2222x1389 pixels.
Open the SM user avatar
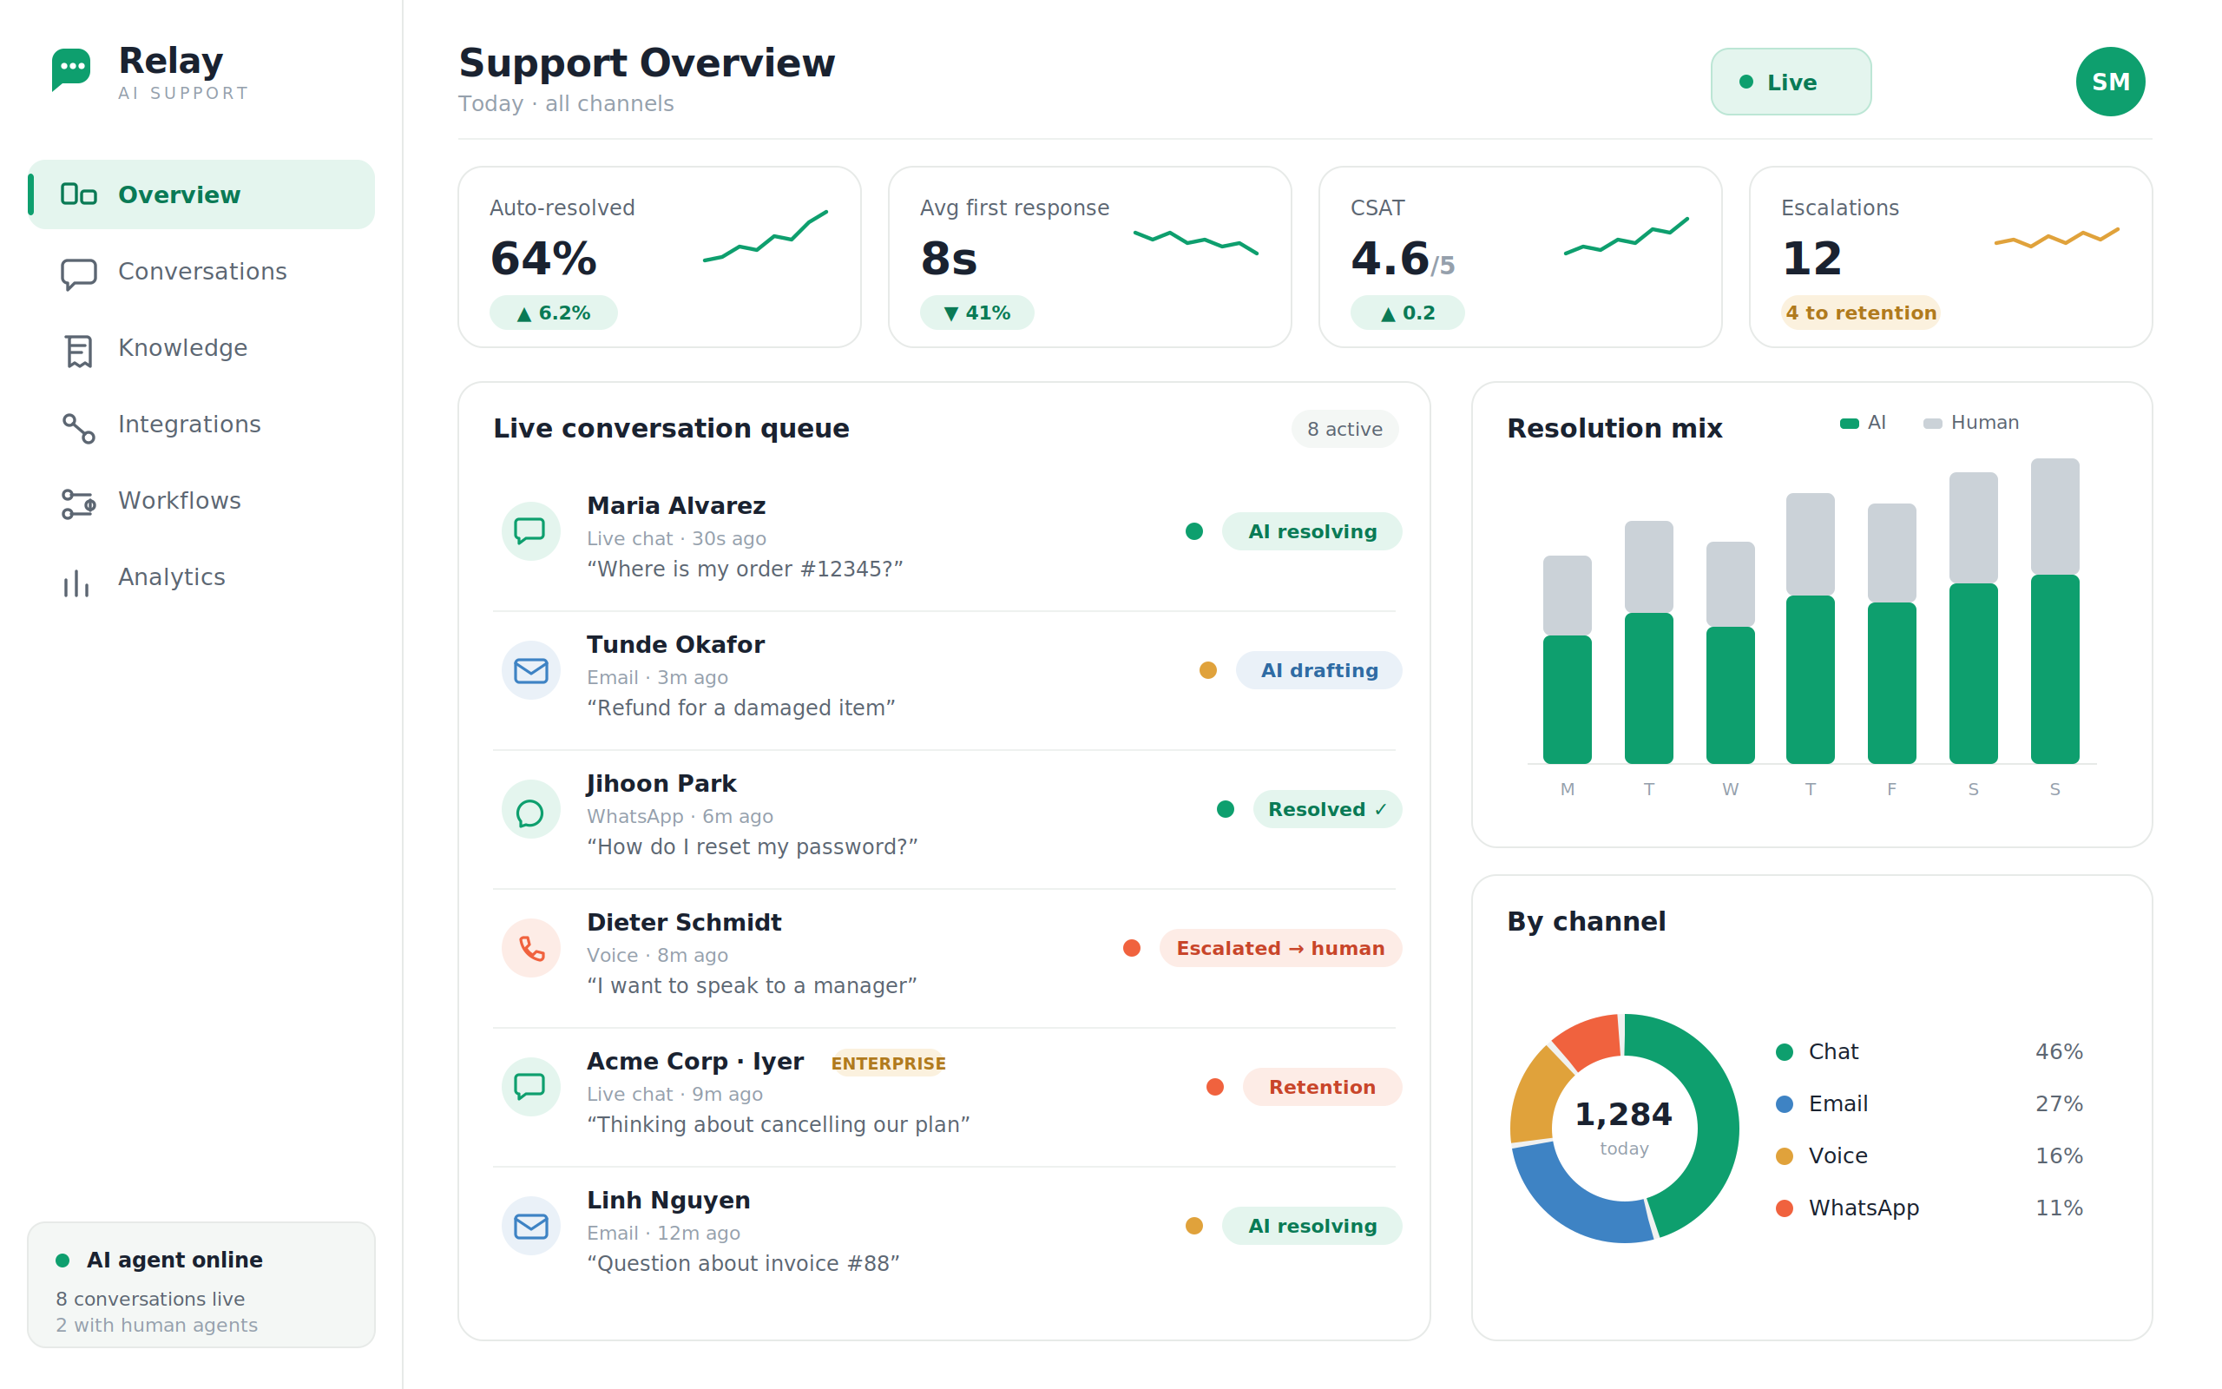pos(2109,82)
